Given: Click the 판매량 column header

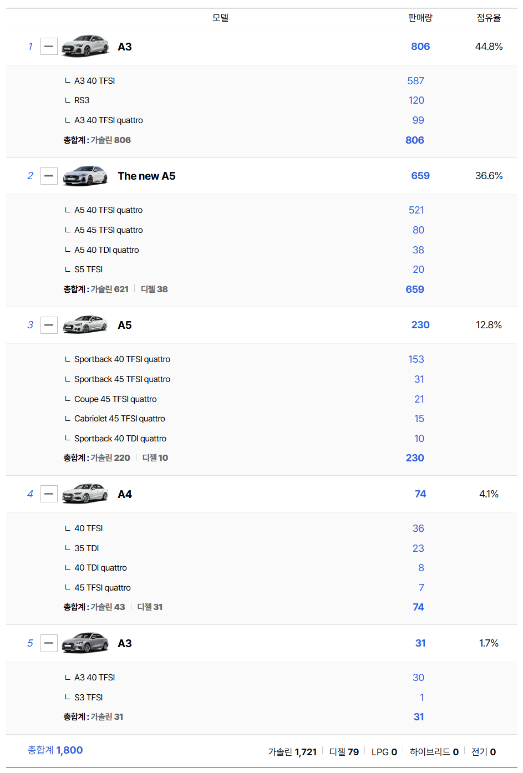Looking at the screenshot, I should pos(420,18).
